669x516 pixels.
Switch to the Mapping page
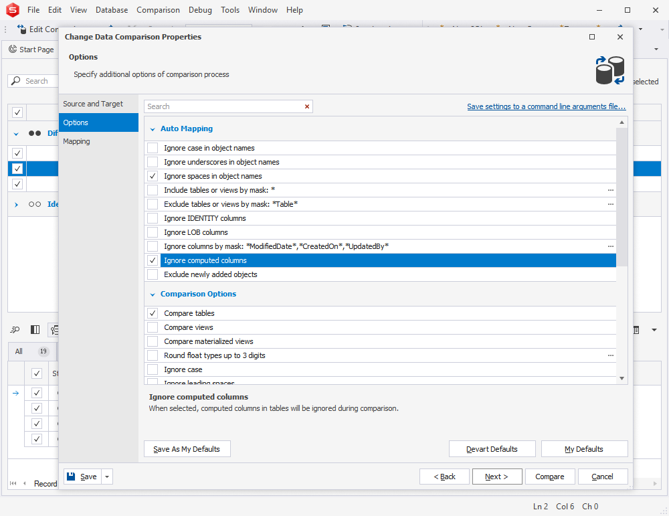(76, 141)
